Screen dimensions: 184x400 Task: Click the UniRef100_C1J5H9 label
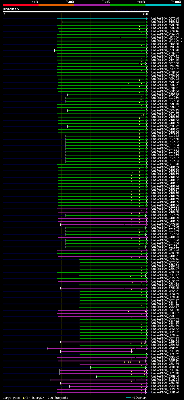165,215
